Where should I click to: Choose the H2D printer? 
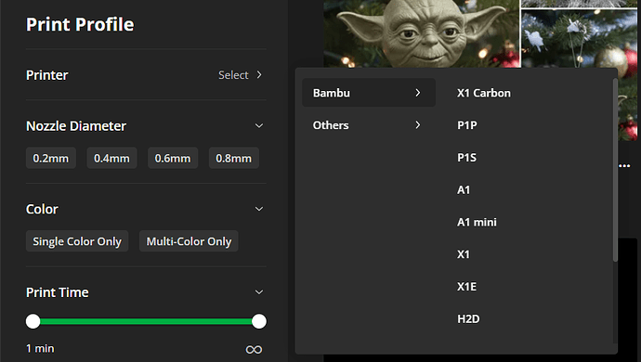click(x=468, y=318)
